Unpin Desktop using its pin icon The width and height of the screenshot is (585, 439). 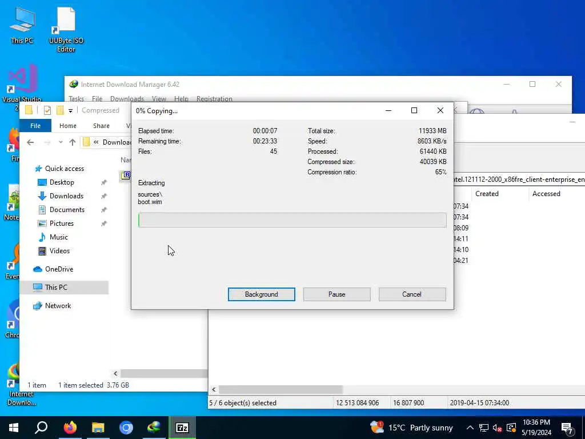point(104,182)
